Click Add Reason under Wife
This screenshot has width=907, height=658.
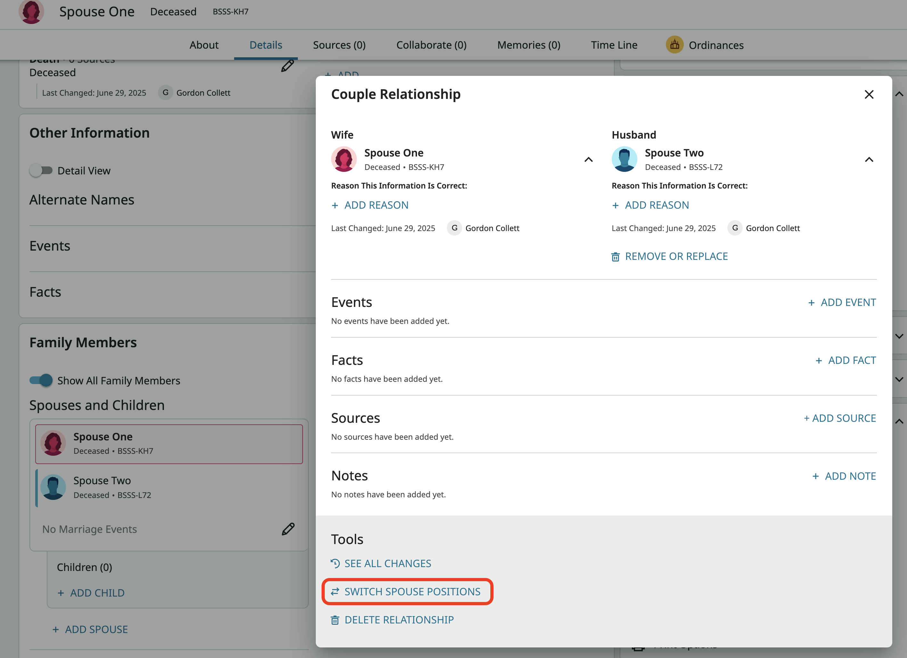tap(370, 205)
